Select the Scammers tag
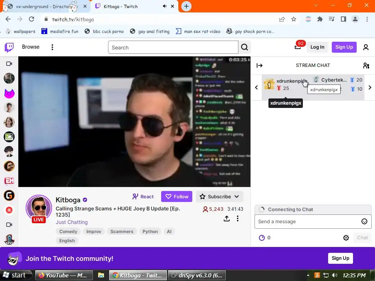This screenshot has height=281, width=375. click(x=122, y=232)
